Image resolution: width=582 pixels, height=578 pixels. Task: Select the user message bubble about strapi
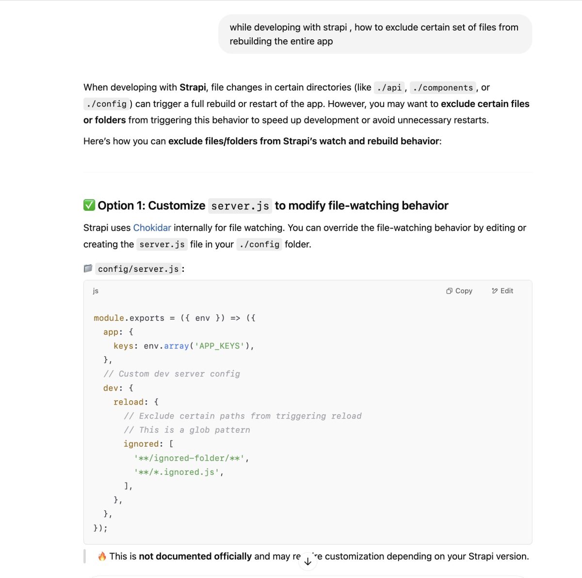tap(375, 34)
